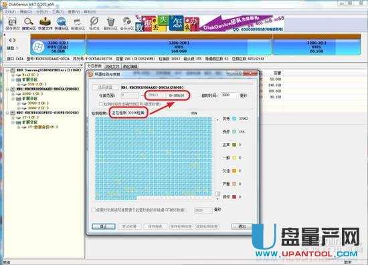
Task: Click the HD2 WDC 932GB disk icon in the tree
Action: pos(13,113)
